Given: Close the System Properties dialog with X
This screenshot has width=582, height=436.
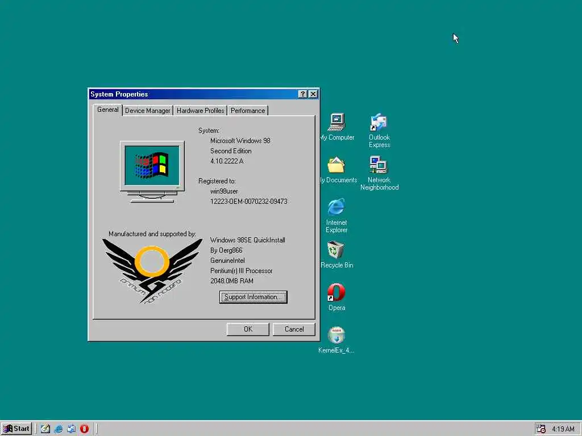Looking at the screenshot, I should click(313, 94).
